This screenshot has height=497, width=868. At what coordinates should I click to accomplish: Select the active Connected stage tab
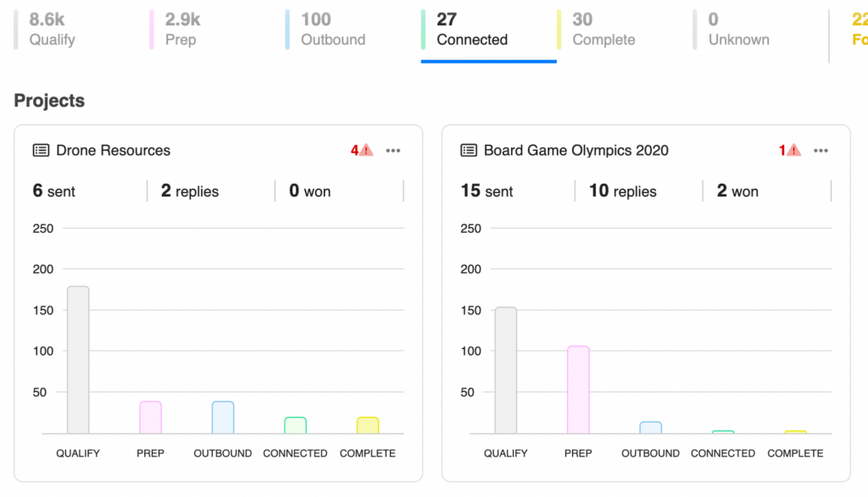point(472,28)
